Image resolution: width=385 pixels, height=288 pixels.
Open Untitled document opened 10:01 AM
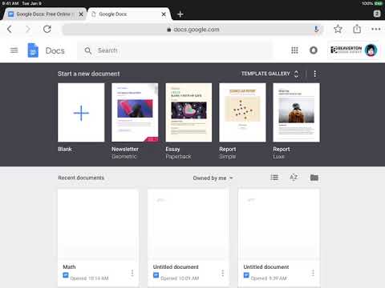pos(188,225)
